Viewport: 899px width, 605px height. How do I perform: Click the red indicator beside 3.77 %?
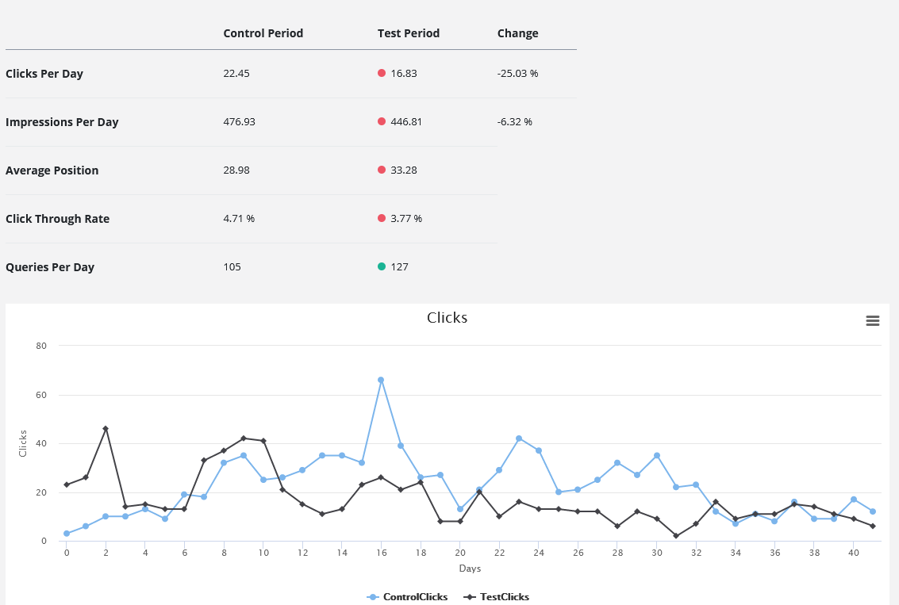pyautogui.click(x=382, y=218)
